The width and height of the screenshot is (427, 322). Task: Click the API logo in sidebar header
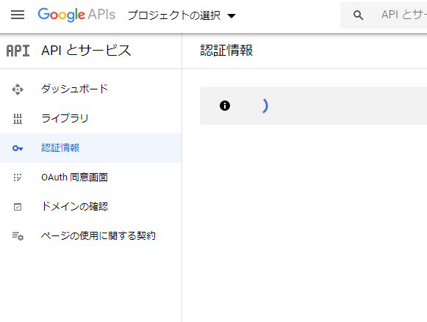tap(18, 51)
